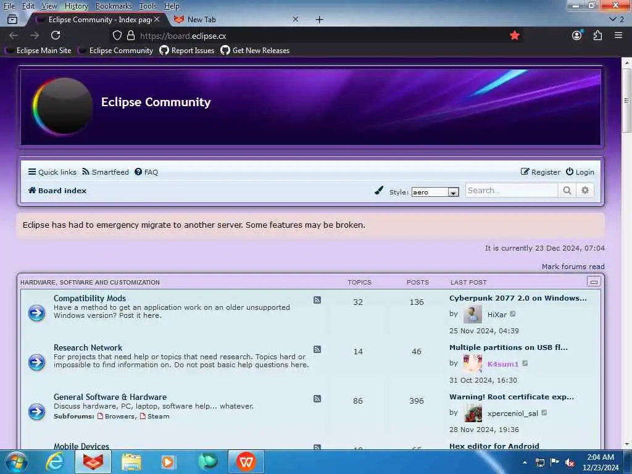Click the Research Network RSS feed icon
Viewport: 632px width, 474px height.
317,349
